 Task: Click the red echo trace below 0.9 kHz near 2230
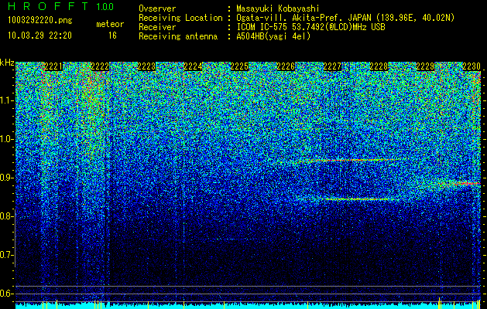coord(460,184)
